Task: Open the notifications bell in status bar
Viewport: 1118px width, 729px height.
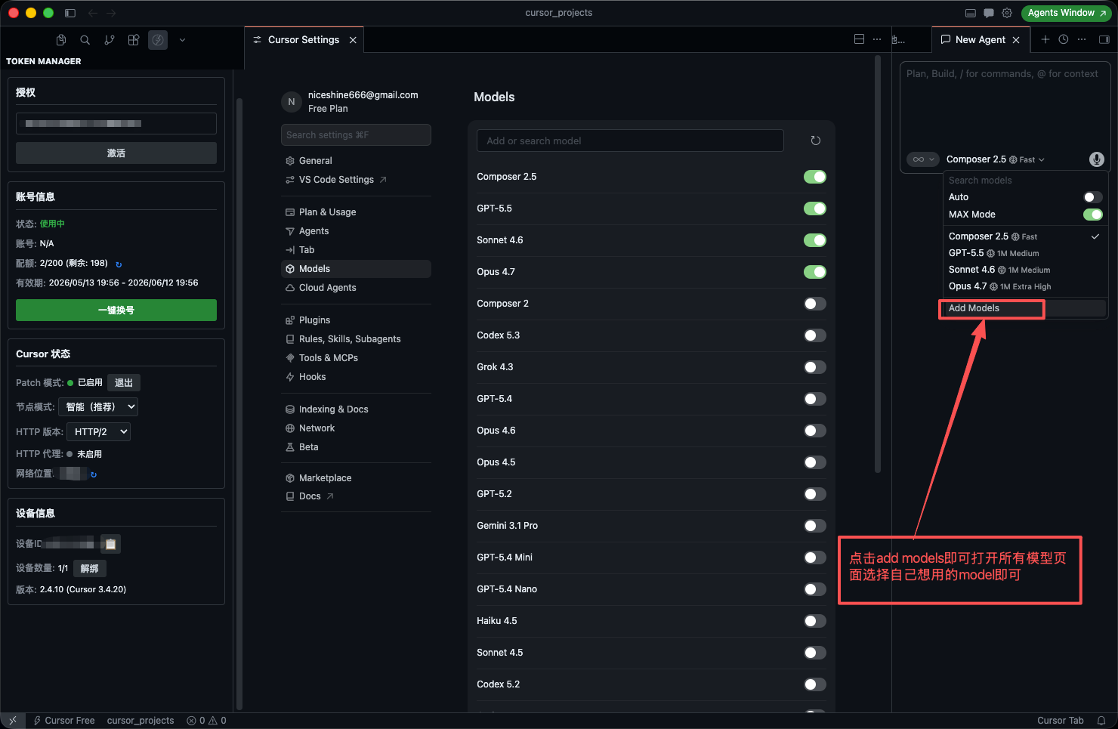Action: pyautogui.click(x=1101, y=721)
